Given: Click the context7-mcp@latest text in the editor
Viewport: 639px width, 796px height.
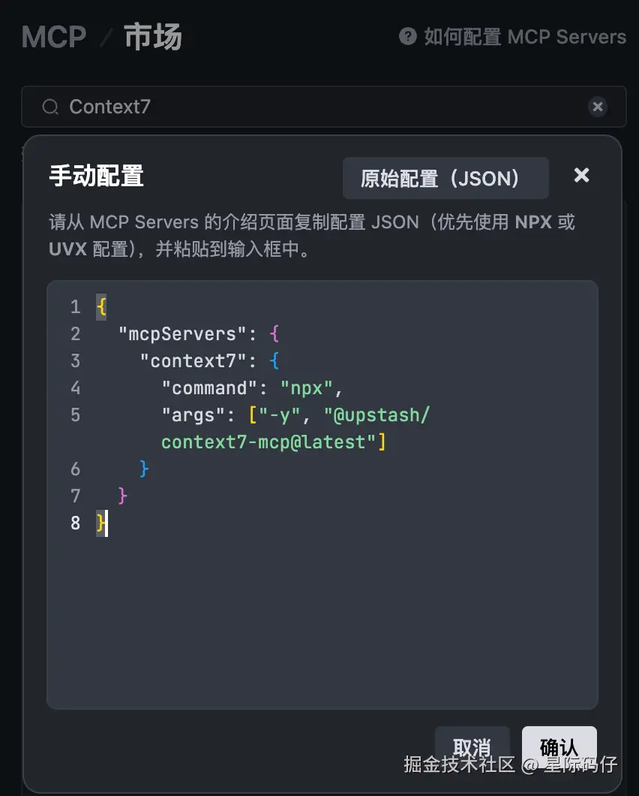Looking at the screenshot, I should click(268, 442).
